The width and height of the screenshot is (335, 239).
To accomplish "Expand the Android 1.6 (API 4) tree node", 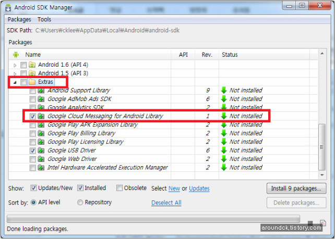I will (x=15, y=65).
